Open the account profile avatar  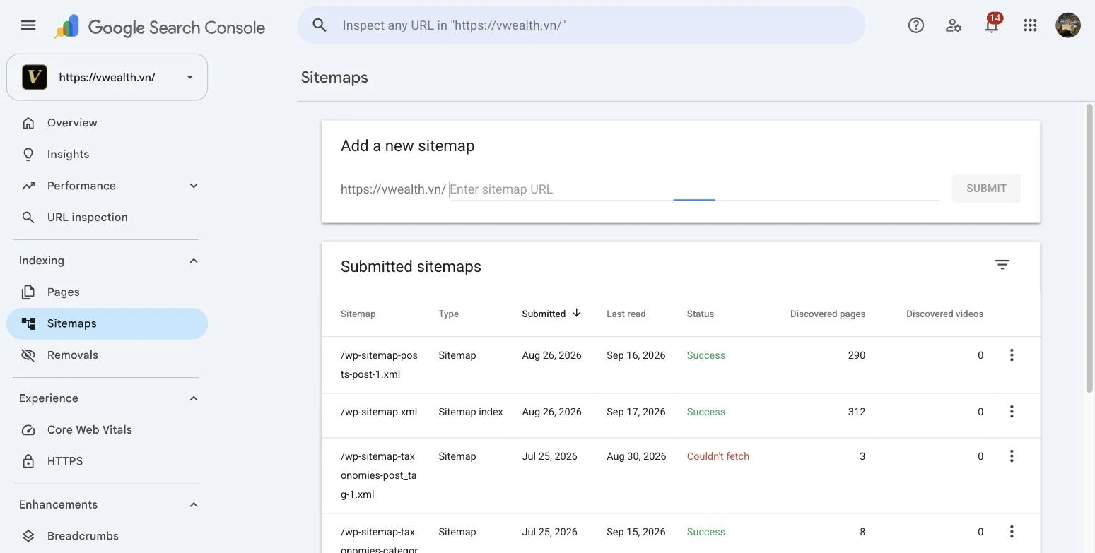pyautogui.click(x=1068, y=25)
